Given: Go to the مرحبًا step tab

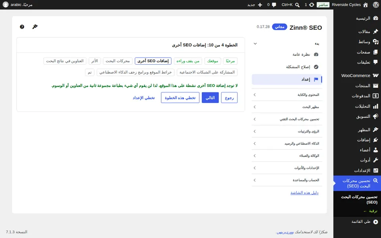Looking at the screenshot, I should click(x=230, y=61).
